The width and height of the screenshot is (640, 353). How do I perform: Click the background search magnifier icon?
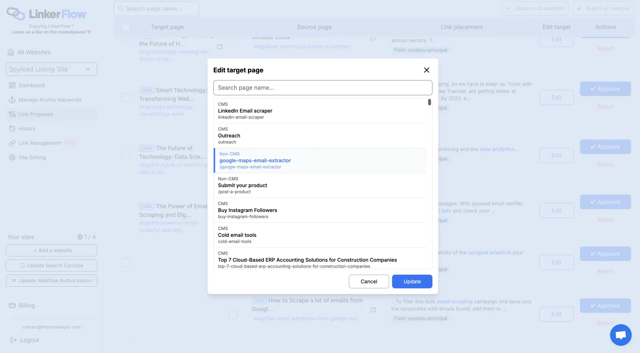point(120,8)
